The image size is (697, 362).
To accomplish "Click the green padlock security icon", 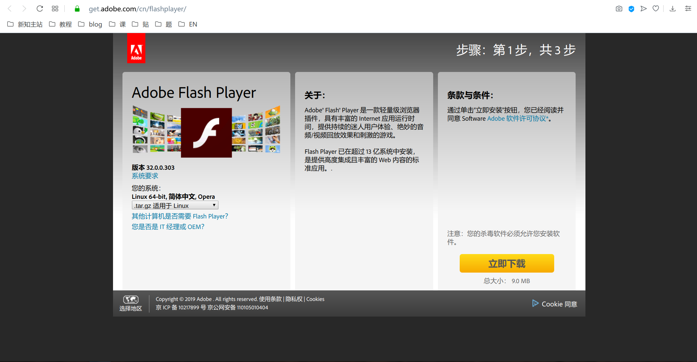I will tap(77, 9).
